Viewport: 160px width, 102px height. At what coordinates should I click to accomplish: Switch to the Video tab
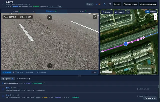(17, 11)
